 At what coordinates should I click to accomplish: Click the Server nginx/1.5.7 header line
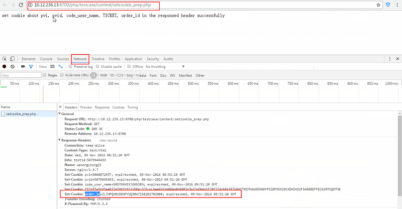[81, 169]
